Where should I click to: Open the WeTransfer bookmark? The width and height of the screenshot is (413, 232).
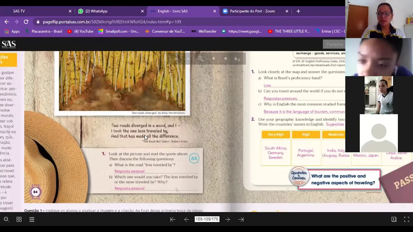point(204,31)
